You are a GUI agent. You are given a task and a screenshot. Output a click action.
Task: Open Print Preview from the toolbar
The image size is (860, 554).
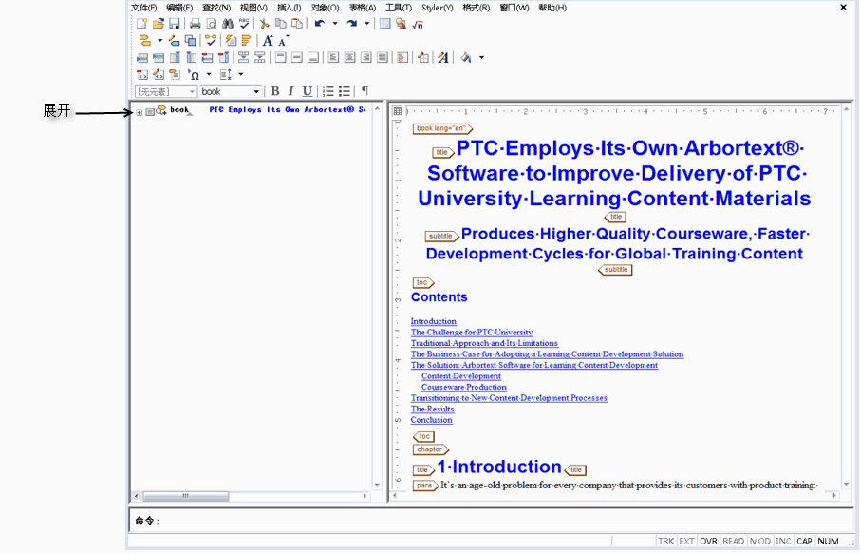click(x=211, y=24)
